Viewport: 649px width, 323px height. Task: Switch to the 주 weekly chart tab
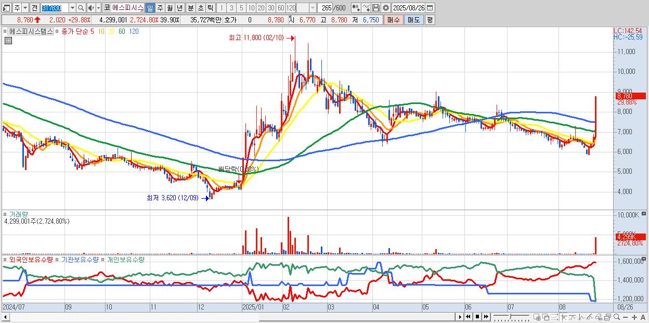[160, 8]
